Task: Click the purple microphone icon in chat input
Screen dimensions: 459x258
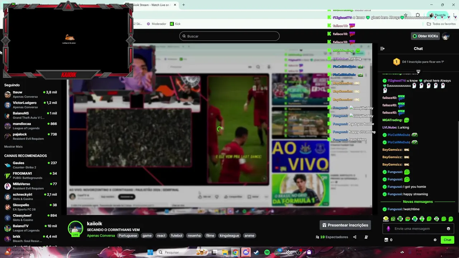Action: click(388, 229)
